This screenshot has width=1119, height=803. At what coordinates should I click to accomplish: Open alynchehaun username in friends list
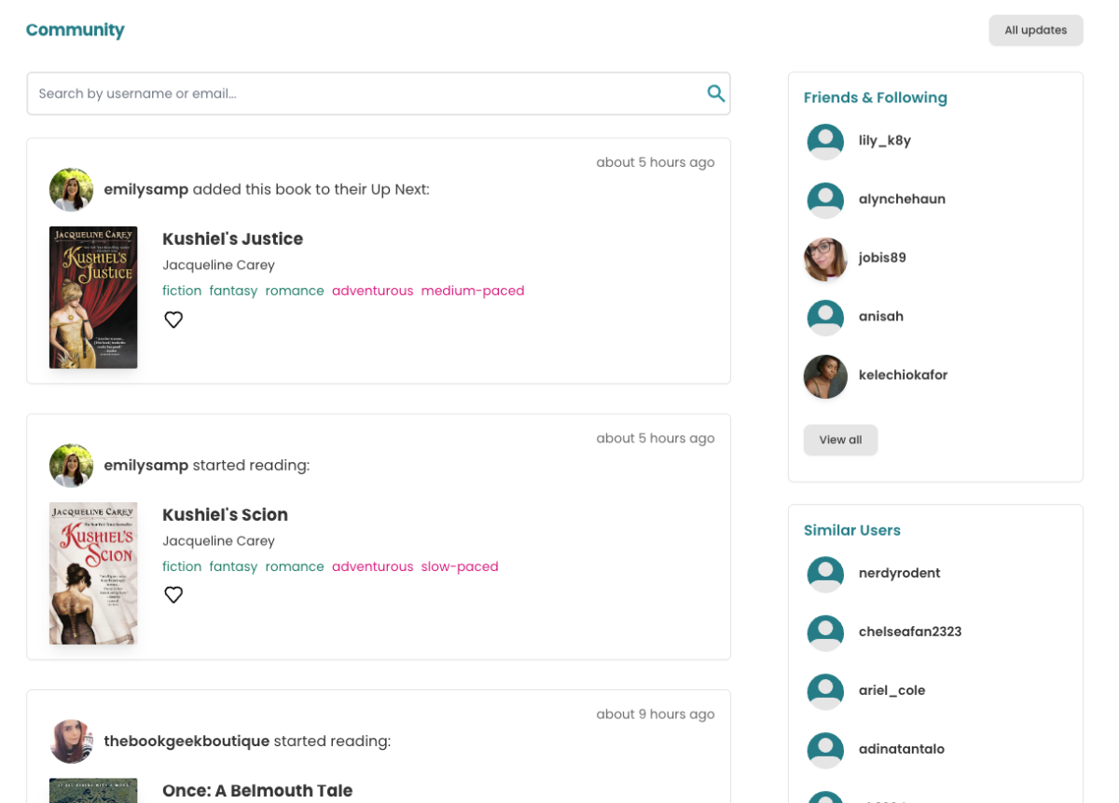coord(902,199)
